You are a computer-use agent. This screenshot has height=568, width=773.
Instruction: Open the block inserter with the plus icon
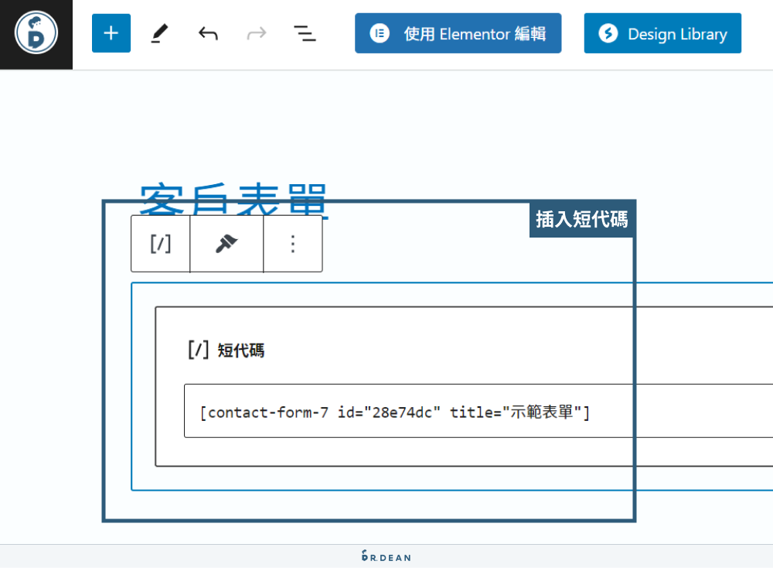click(x=111, y=33)
